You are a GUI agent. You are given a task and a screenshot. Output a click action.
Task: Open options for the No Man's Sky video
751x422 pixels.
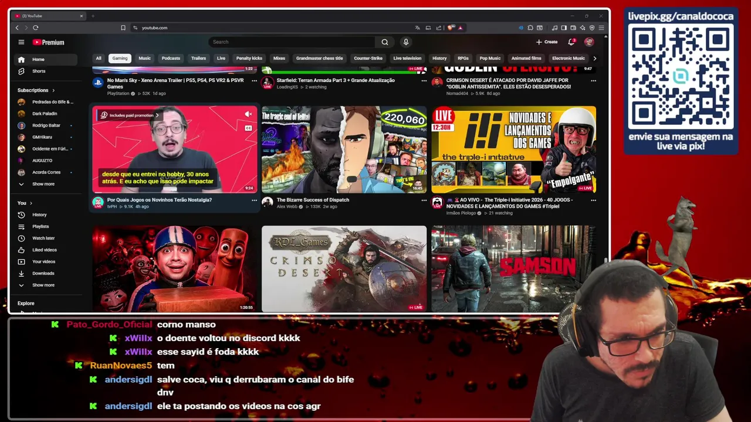tap(254, 81)
